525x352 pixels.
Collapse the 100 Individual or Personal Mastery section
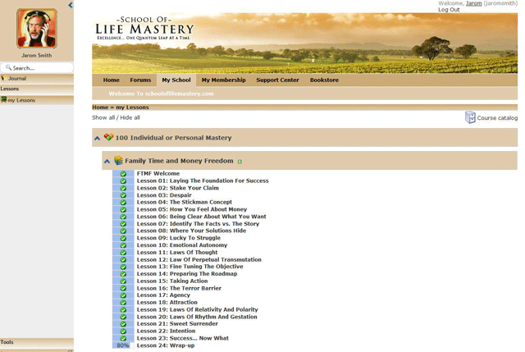(98, 138)
